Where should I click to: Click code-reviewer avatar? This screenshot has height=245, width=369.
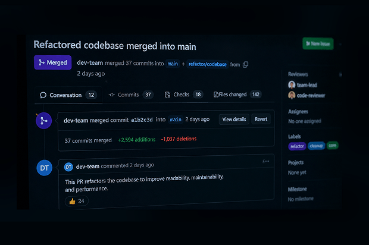click(x=292, y=95)
